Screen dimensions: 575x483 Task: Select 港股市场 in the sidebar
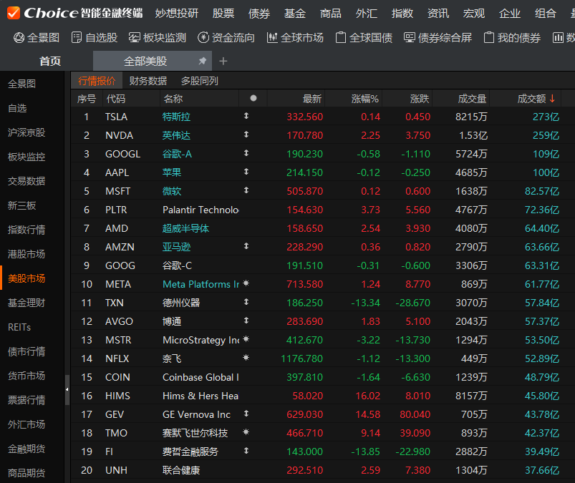26,254
